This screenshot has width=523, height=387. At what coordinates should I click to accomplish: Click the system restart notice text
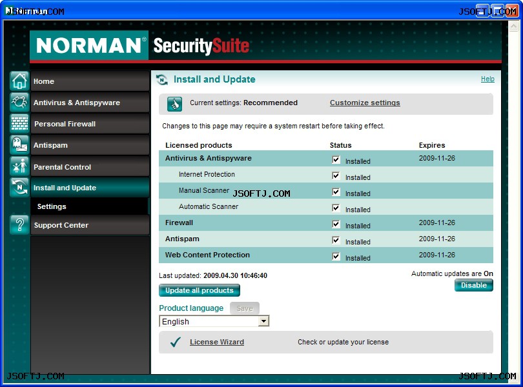(273, 126)
